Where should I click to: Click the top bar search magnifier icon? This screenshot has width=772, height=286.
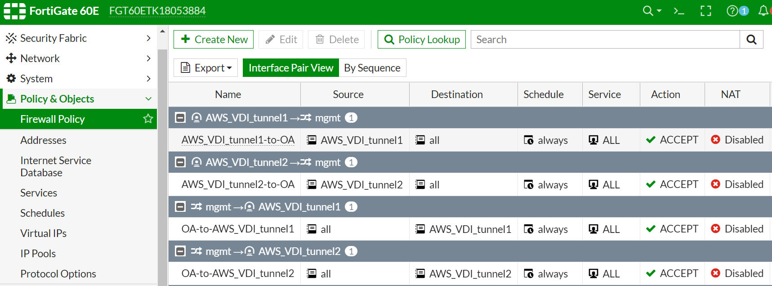(x=648, y=11)
